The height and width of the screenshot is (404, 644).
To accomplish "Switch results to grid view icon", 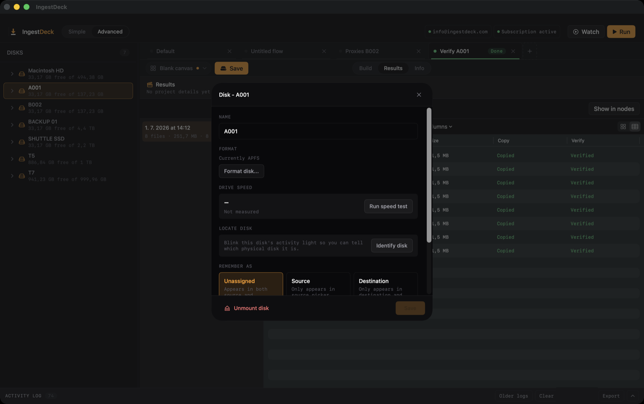I will (x=623, y=127).
